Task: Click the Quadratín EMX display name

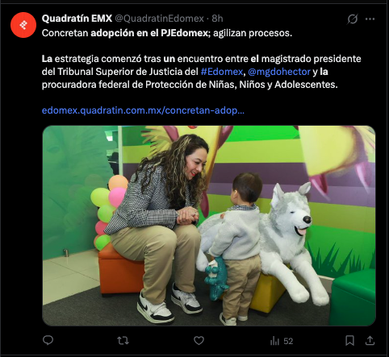Action: click(x=77, y=19)
